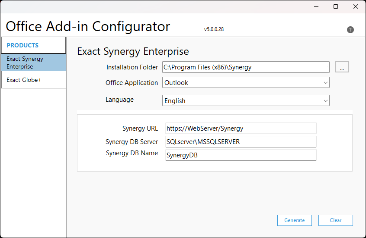Select the Synergy DB Server input

(241, 142)
